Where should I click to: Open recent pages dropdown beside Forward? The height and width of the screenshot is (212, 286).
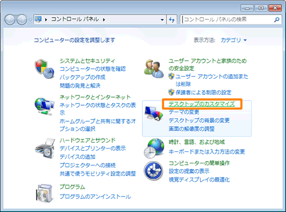[30, 19]
